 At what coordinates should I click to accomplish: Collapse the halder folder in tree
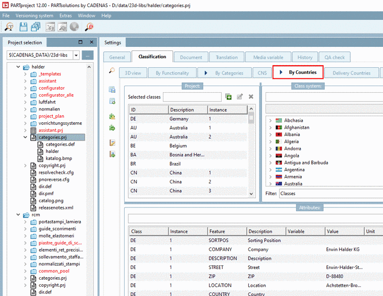tap(18, 67)
